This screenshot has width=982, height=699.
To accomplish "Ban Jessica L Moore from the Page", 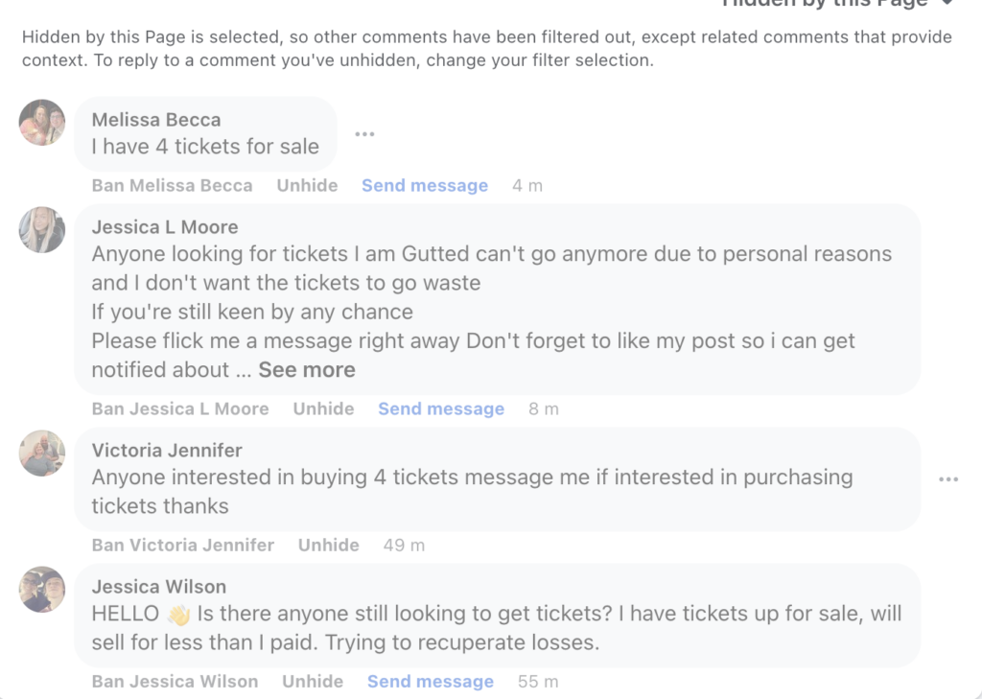I will [180, 409].
